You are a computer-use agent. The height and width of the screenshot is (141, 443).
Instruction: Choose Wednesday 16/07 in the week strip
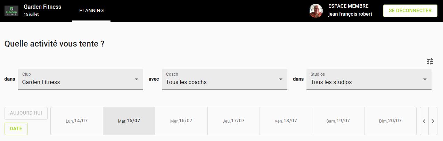(181, 121)
